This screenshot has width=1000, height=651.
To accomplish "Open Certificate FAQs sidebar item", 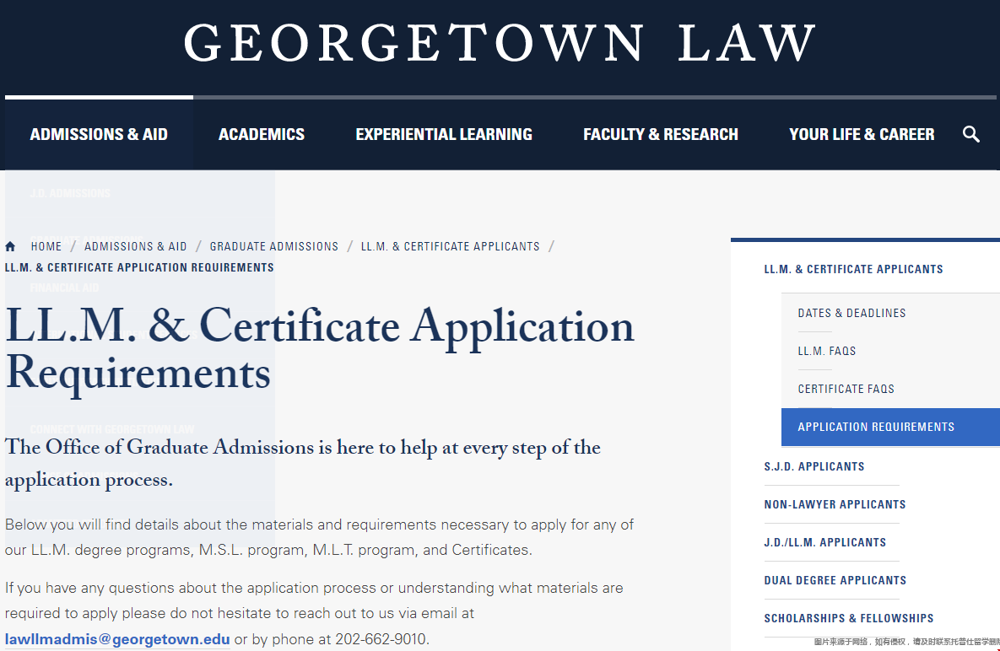I will [x=846, y=389].
